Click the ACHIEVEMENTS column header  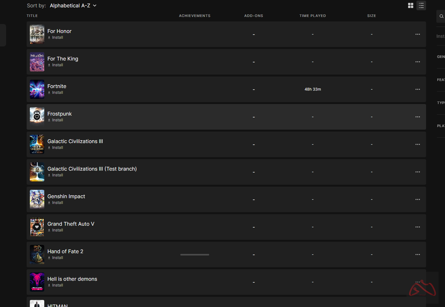(x=194, y=16)
